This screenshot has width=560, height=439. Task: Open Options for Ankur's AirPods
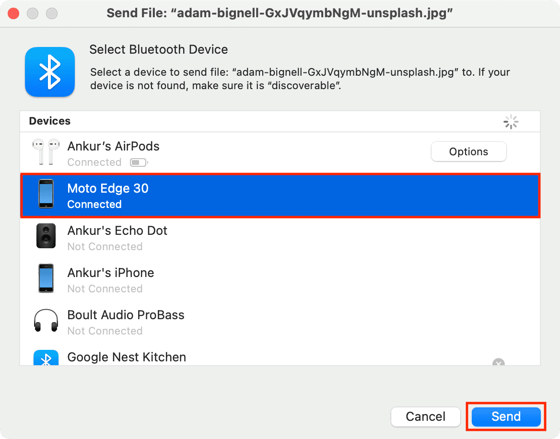click(468, 152)
